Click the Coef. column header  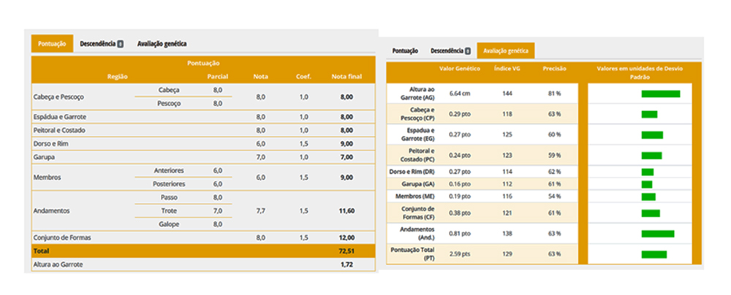pos(303,75)
